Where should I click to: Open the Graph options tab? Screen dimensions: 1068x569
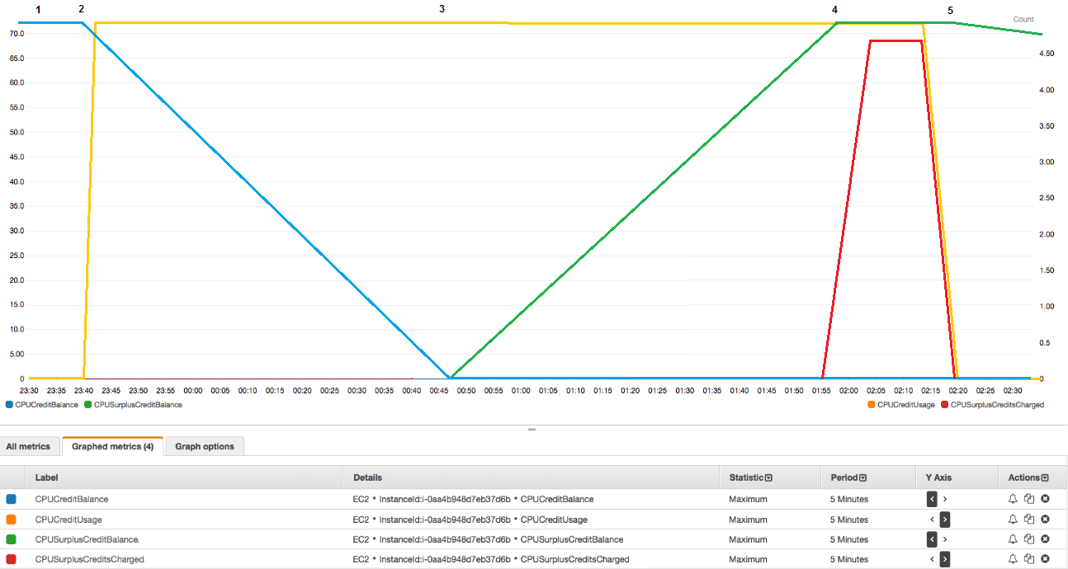coord(204,445)
